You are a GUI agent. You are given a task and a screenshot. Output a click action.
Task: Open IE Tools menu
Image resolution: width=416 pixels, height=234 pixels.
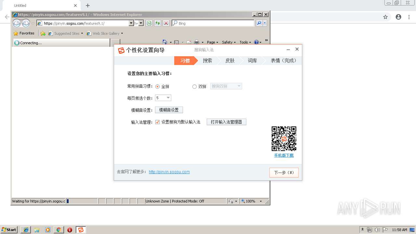[x=245, y=42]
